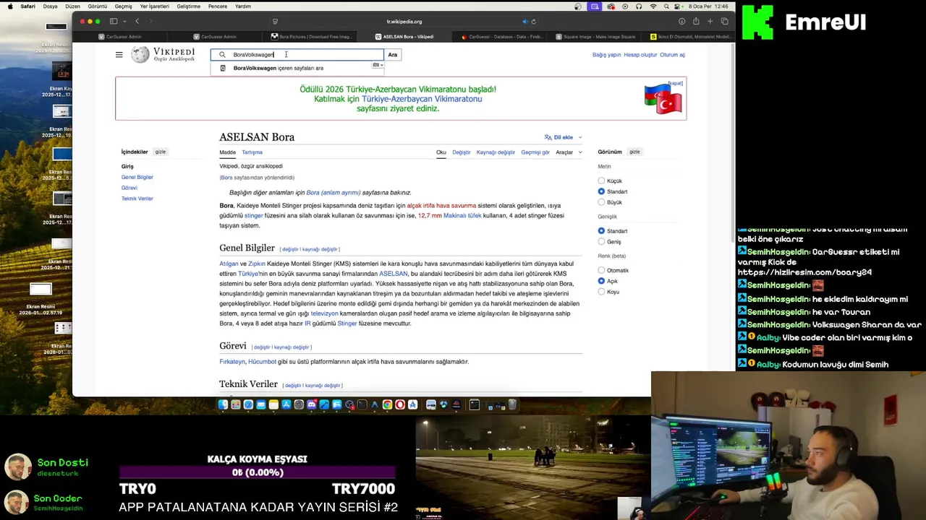Click the Spotlight search icon in menu bar
926x520 pixels.
pos(667,6)
